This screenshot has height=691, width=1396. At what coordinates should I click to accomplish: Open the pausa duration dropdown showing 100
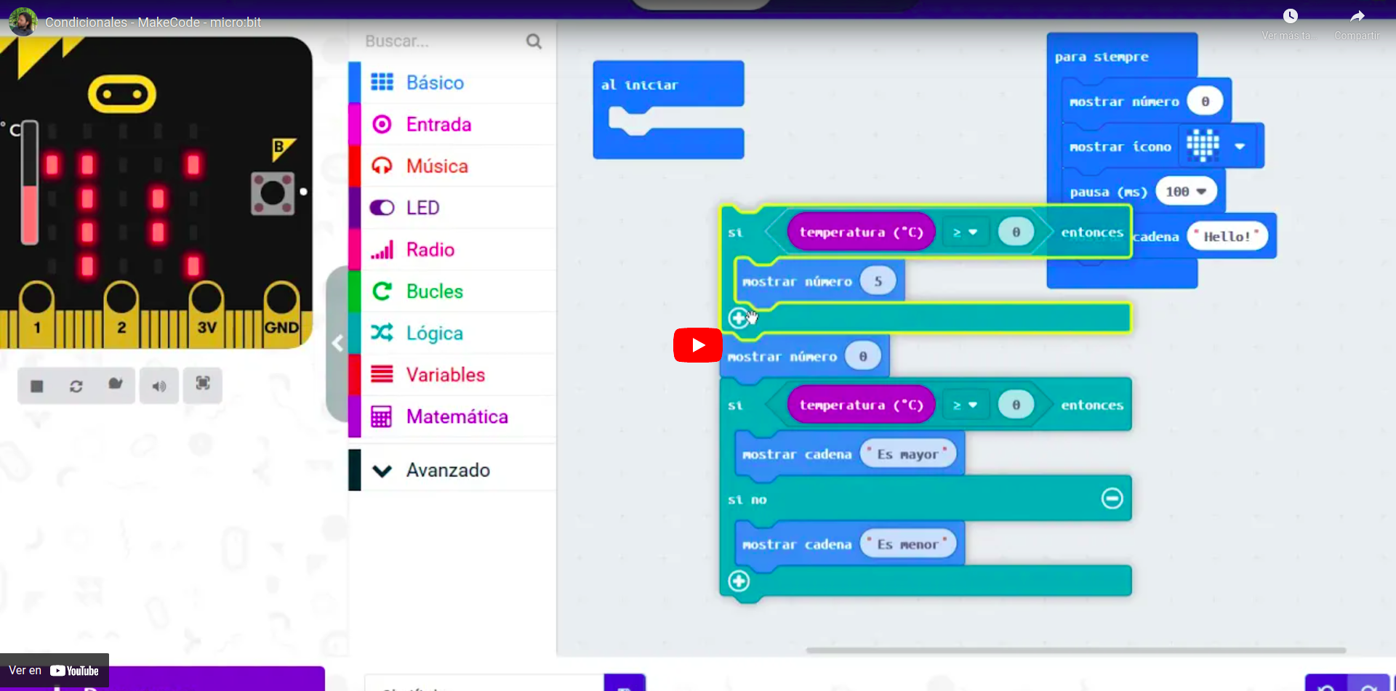(1186, 191)
